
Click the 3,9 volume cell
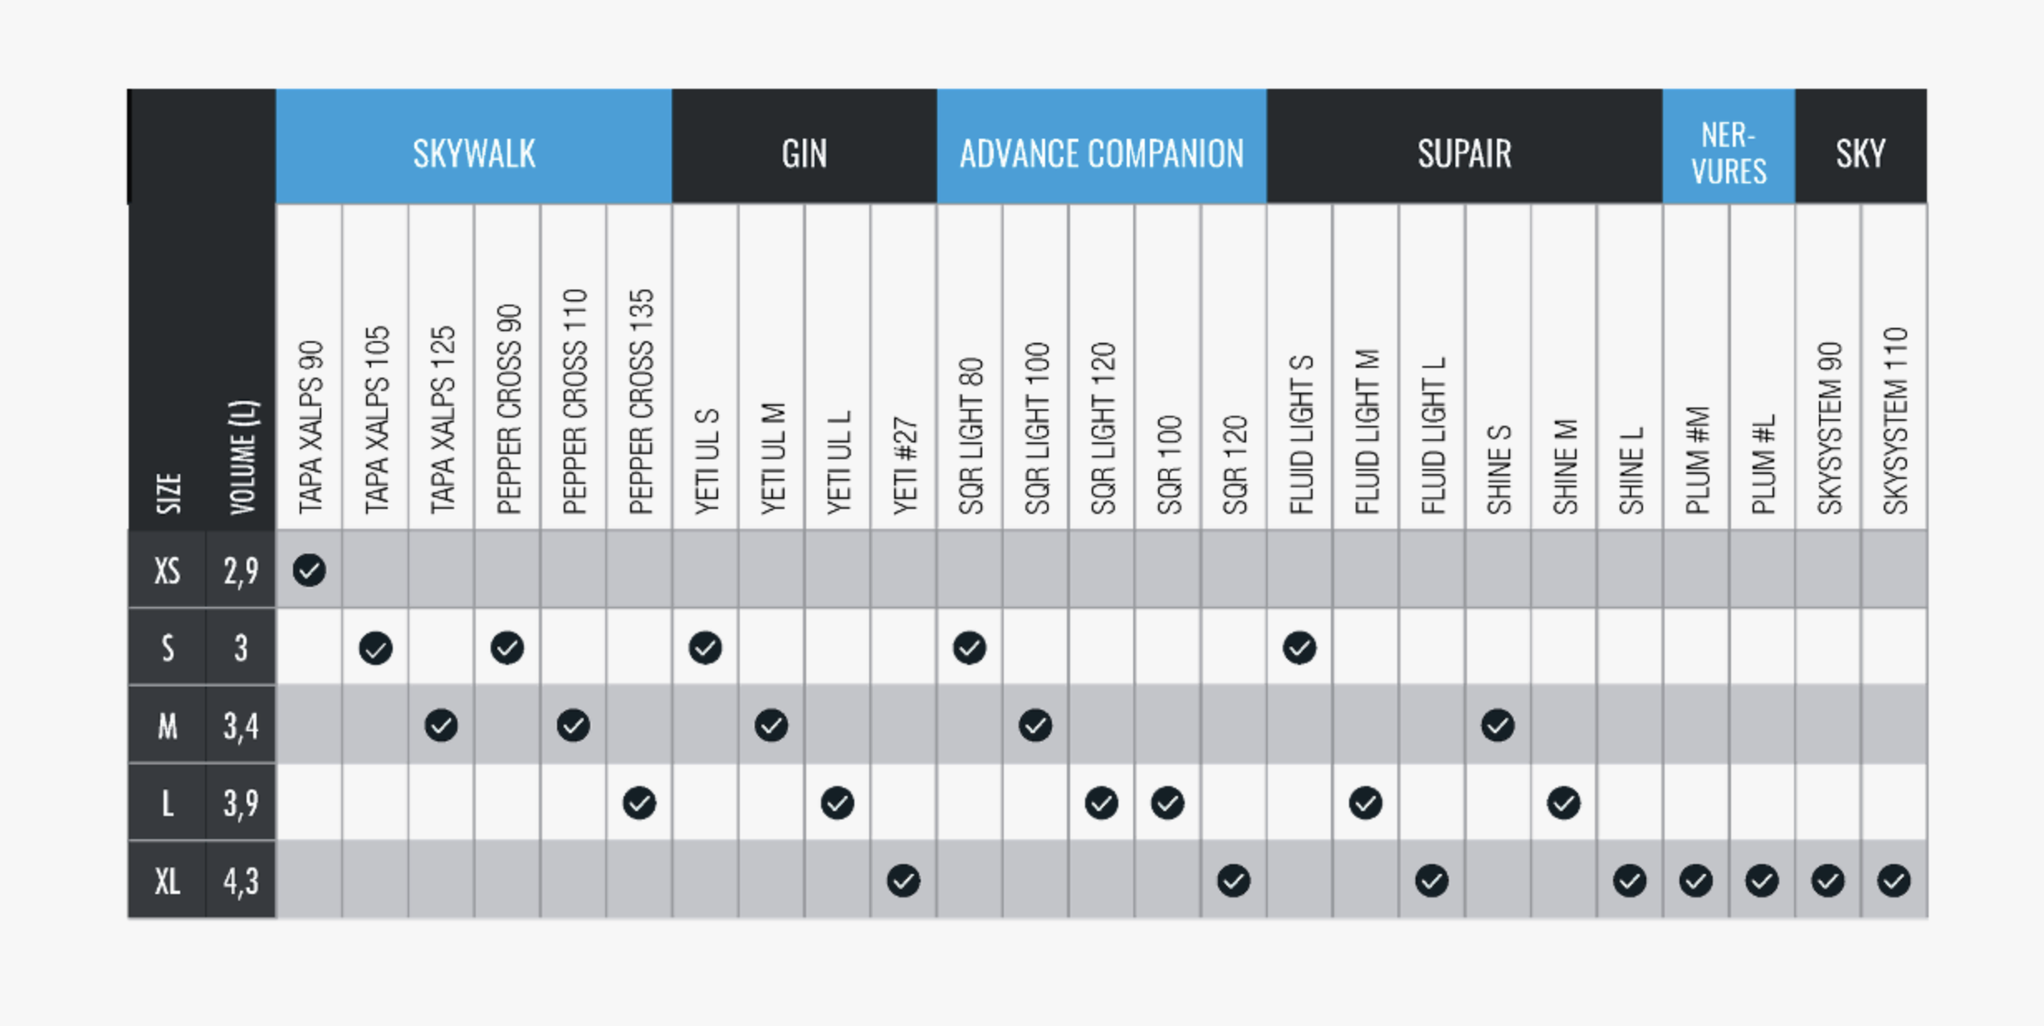click(x=241, y=803)
